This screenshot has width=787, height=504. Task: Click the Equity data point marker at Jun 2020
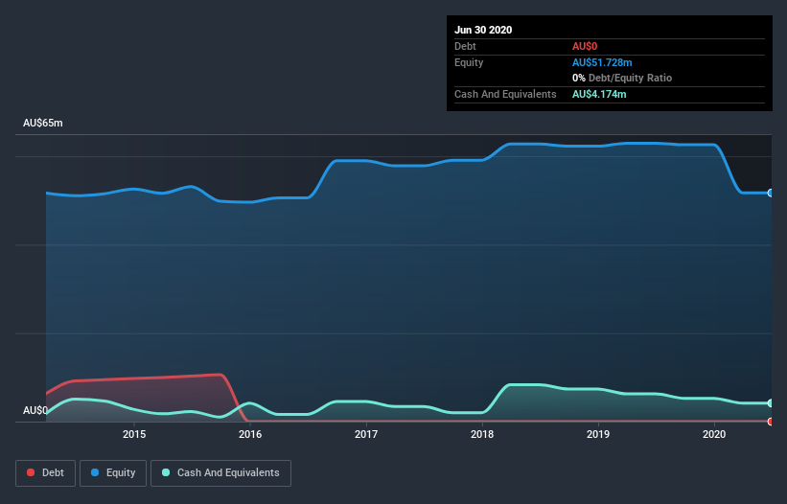tap(771, 194)
